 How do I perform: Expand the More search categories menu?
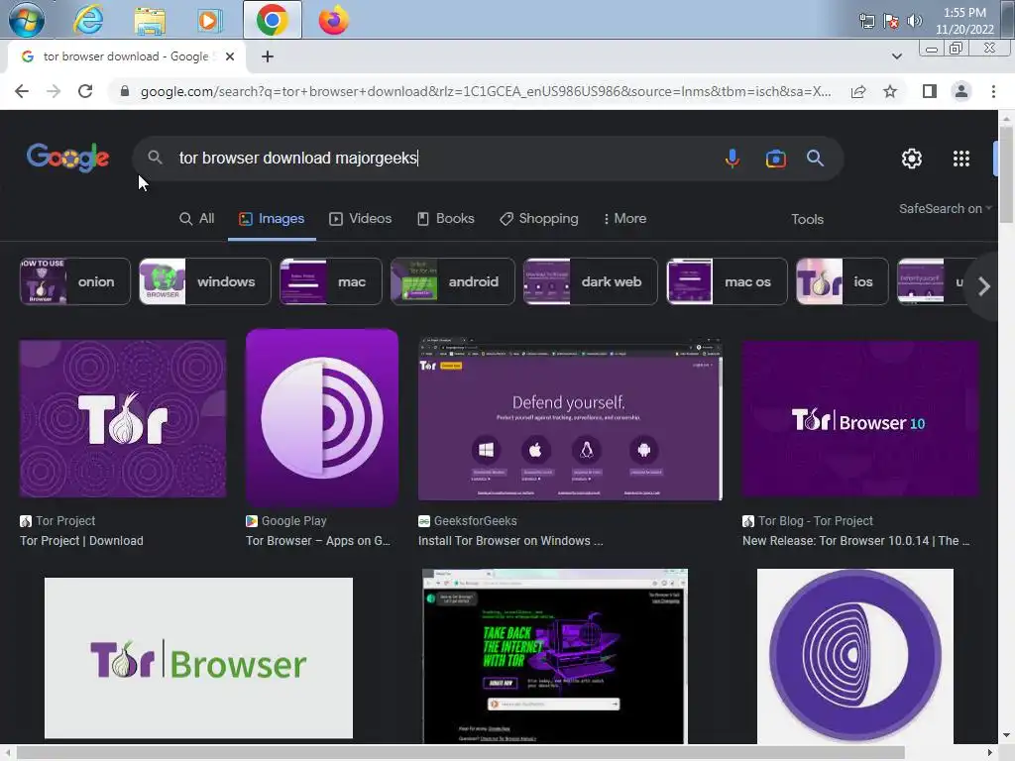tap(624, 219)
